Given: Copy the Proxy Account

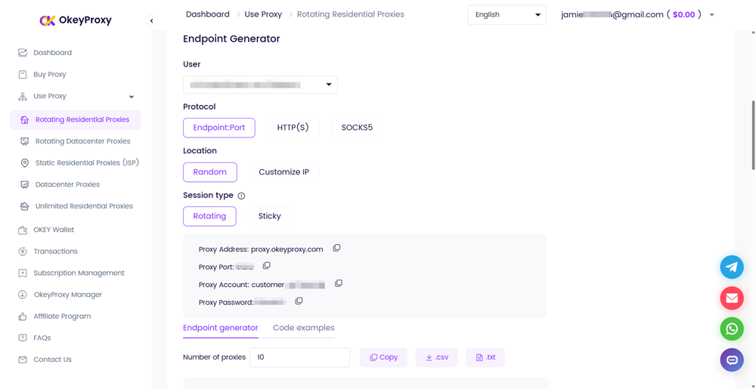Looking at the screenshot, I should 339,283.
